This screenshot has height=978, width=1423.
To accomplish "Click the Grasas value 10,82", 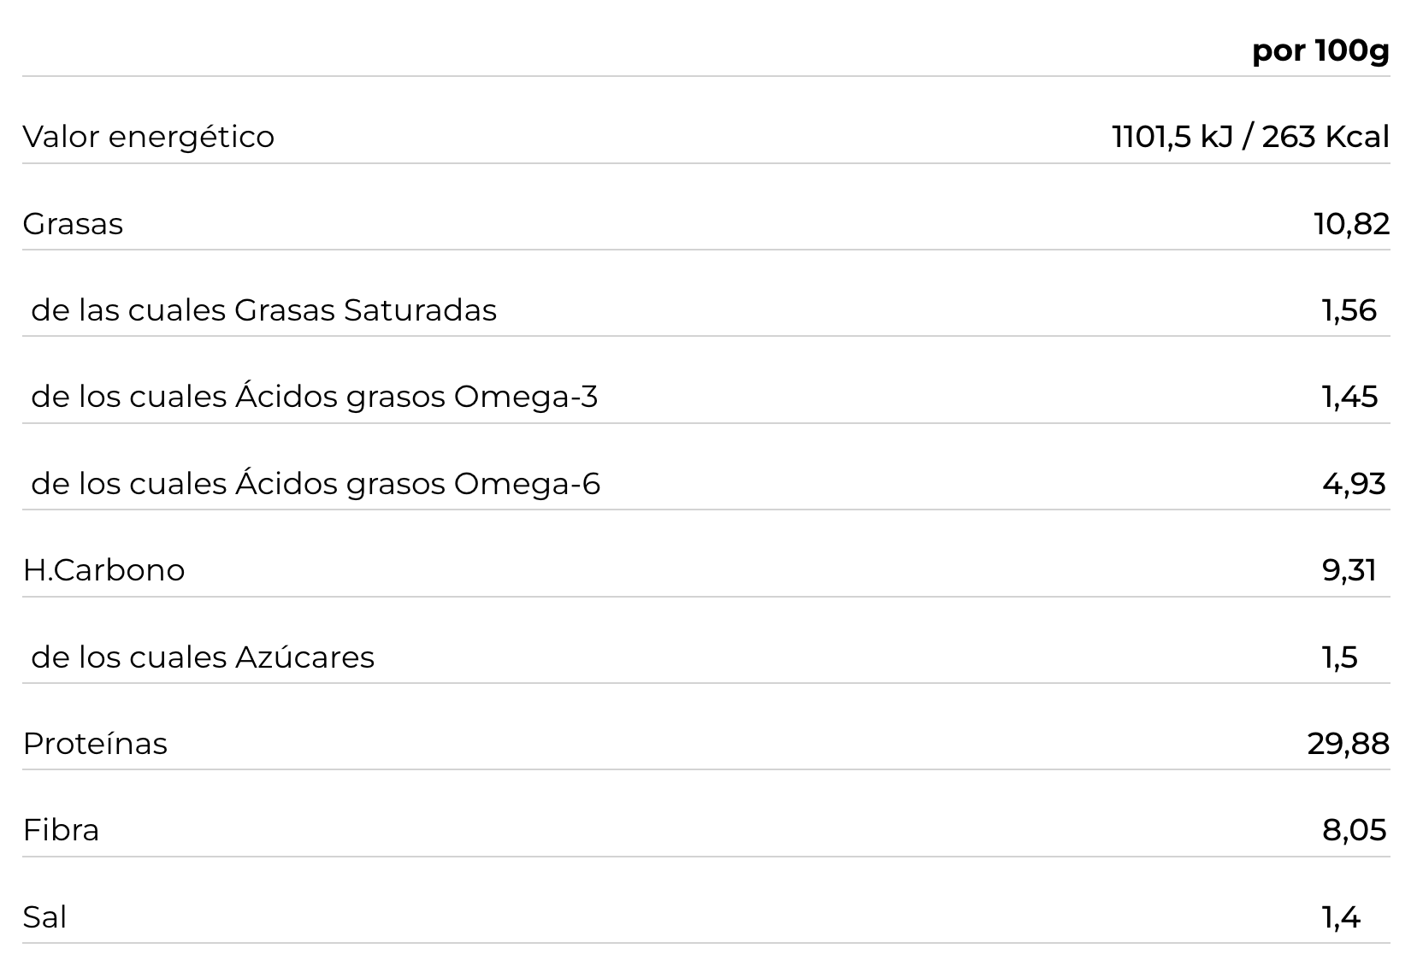I will pyautogui.click(x=1351, y=224).
